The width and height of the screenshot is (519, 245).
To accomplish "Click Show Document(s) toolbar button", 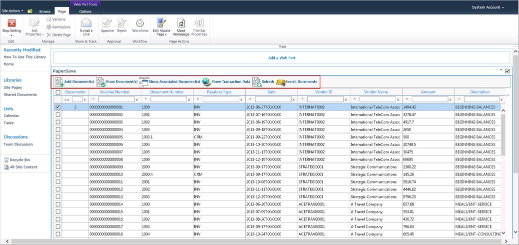I will coord(116,81).
